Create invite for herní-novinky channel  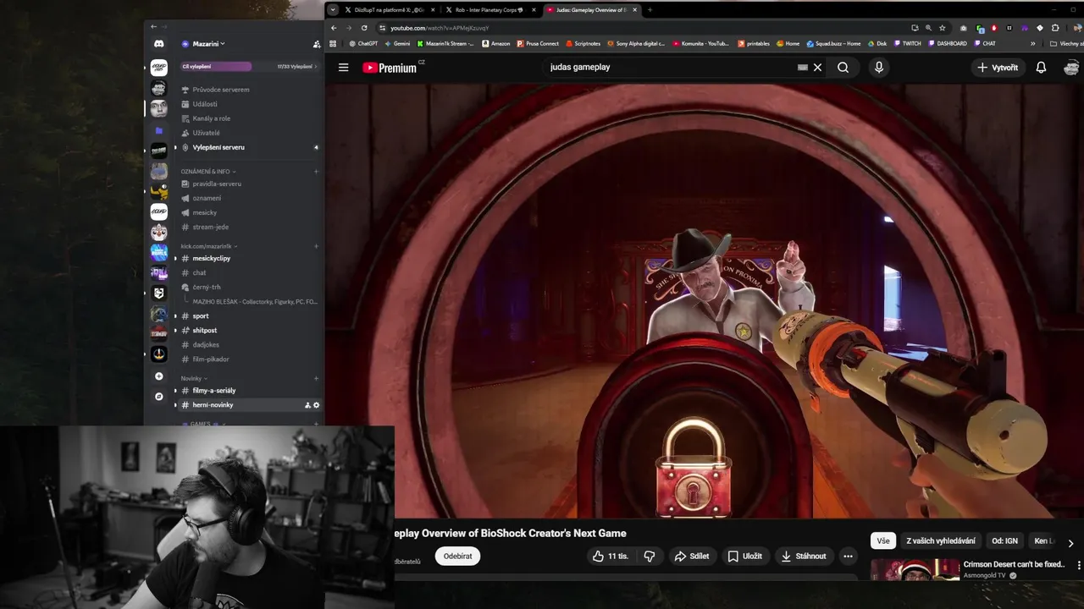pos(307,405)
